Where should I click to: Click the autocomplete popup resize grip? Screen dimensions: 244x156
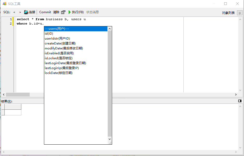pos(110,143)
